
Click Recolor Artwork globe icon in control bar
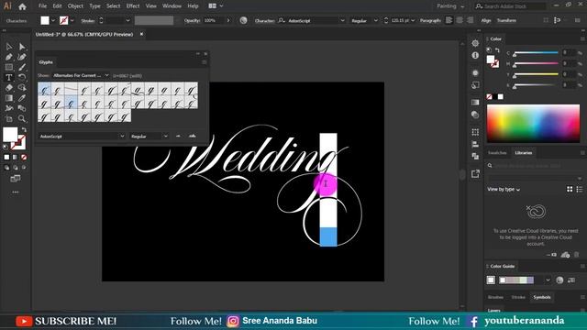click(x=243, y=20)
